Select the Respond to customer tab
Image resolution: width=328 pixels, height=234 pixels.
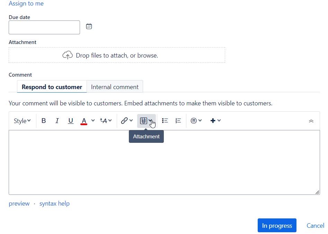[x=52, y=87]
